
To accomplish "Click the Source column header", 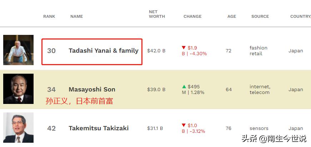I will [x=260, y=16].
